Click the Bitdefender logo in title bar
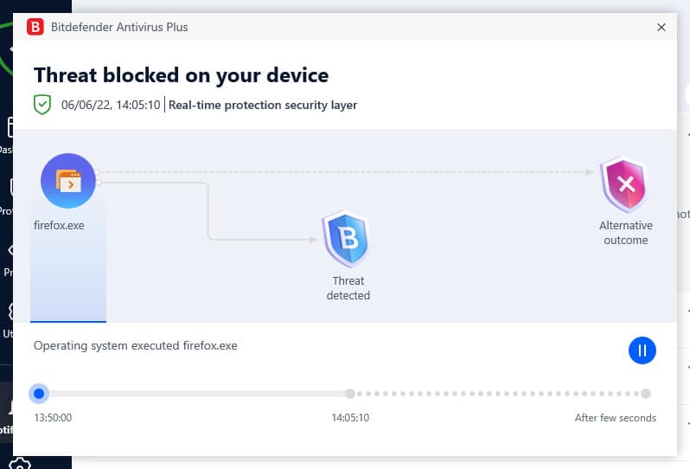Viewport: 690px width, 469px height. click(x=35, y=27)
